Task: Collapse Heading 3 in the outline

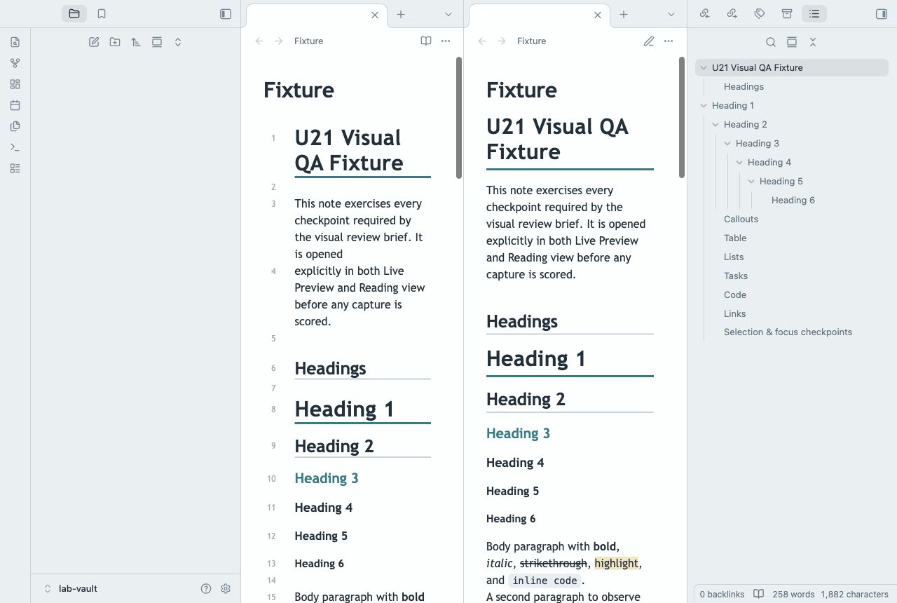Action: click(x=727, y=144)
